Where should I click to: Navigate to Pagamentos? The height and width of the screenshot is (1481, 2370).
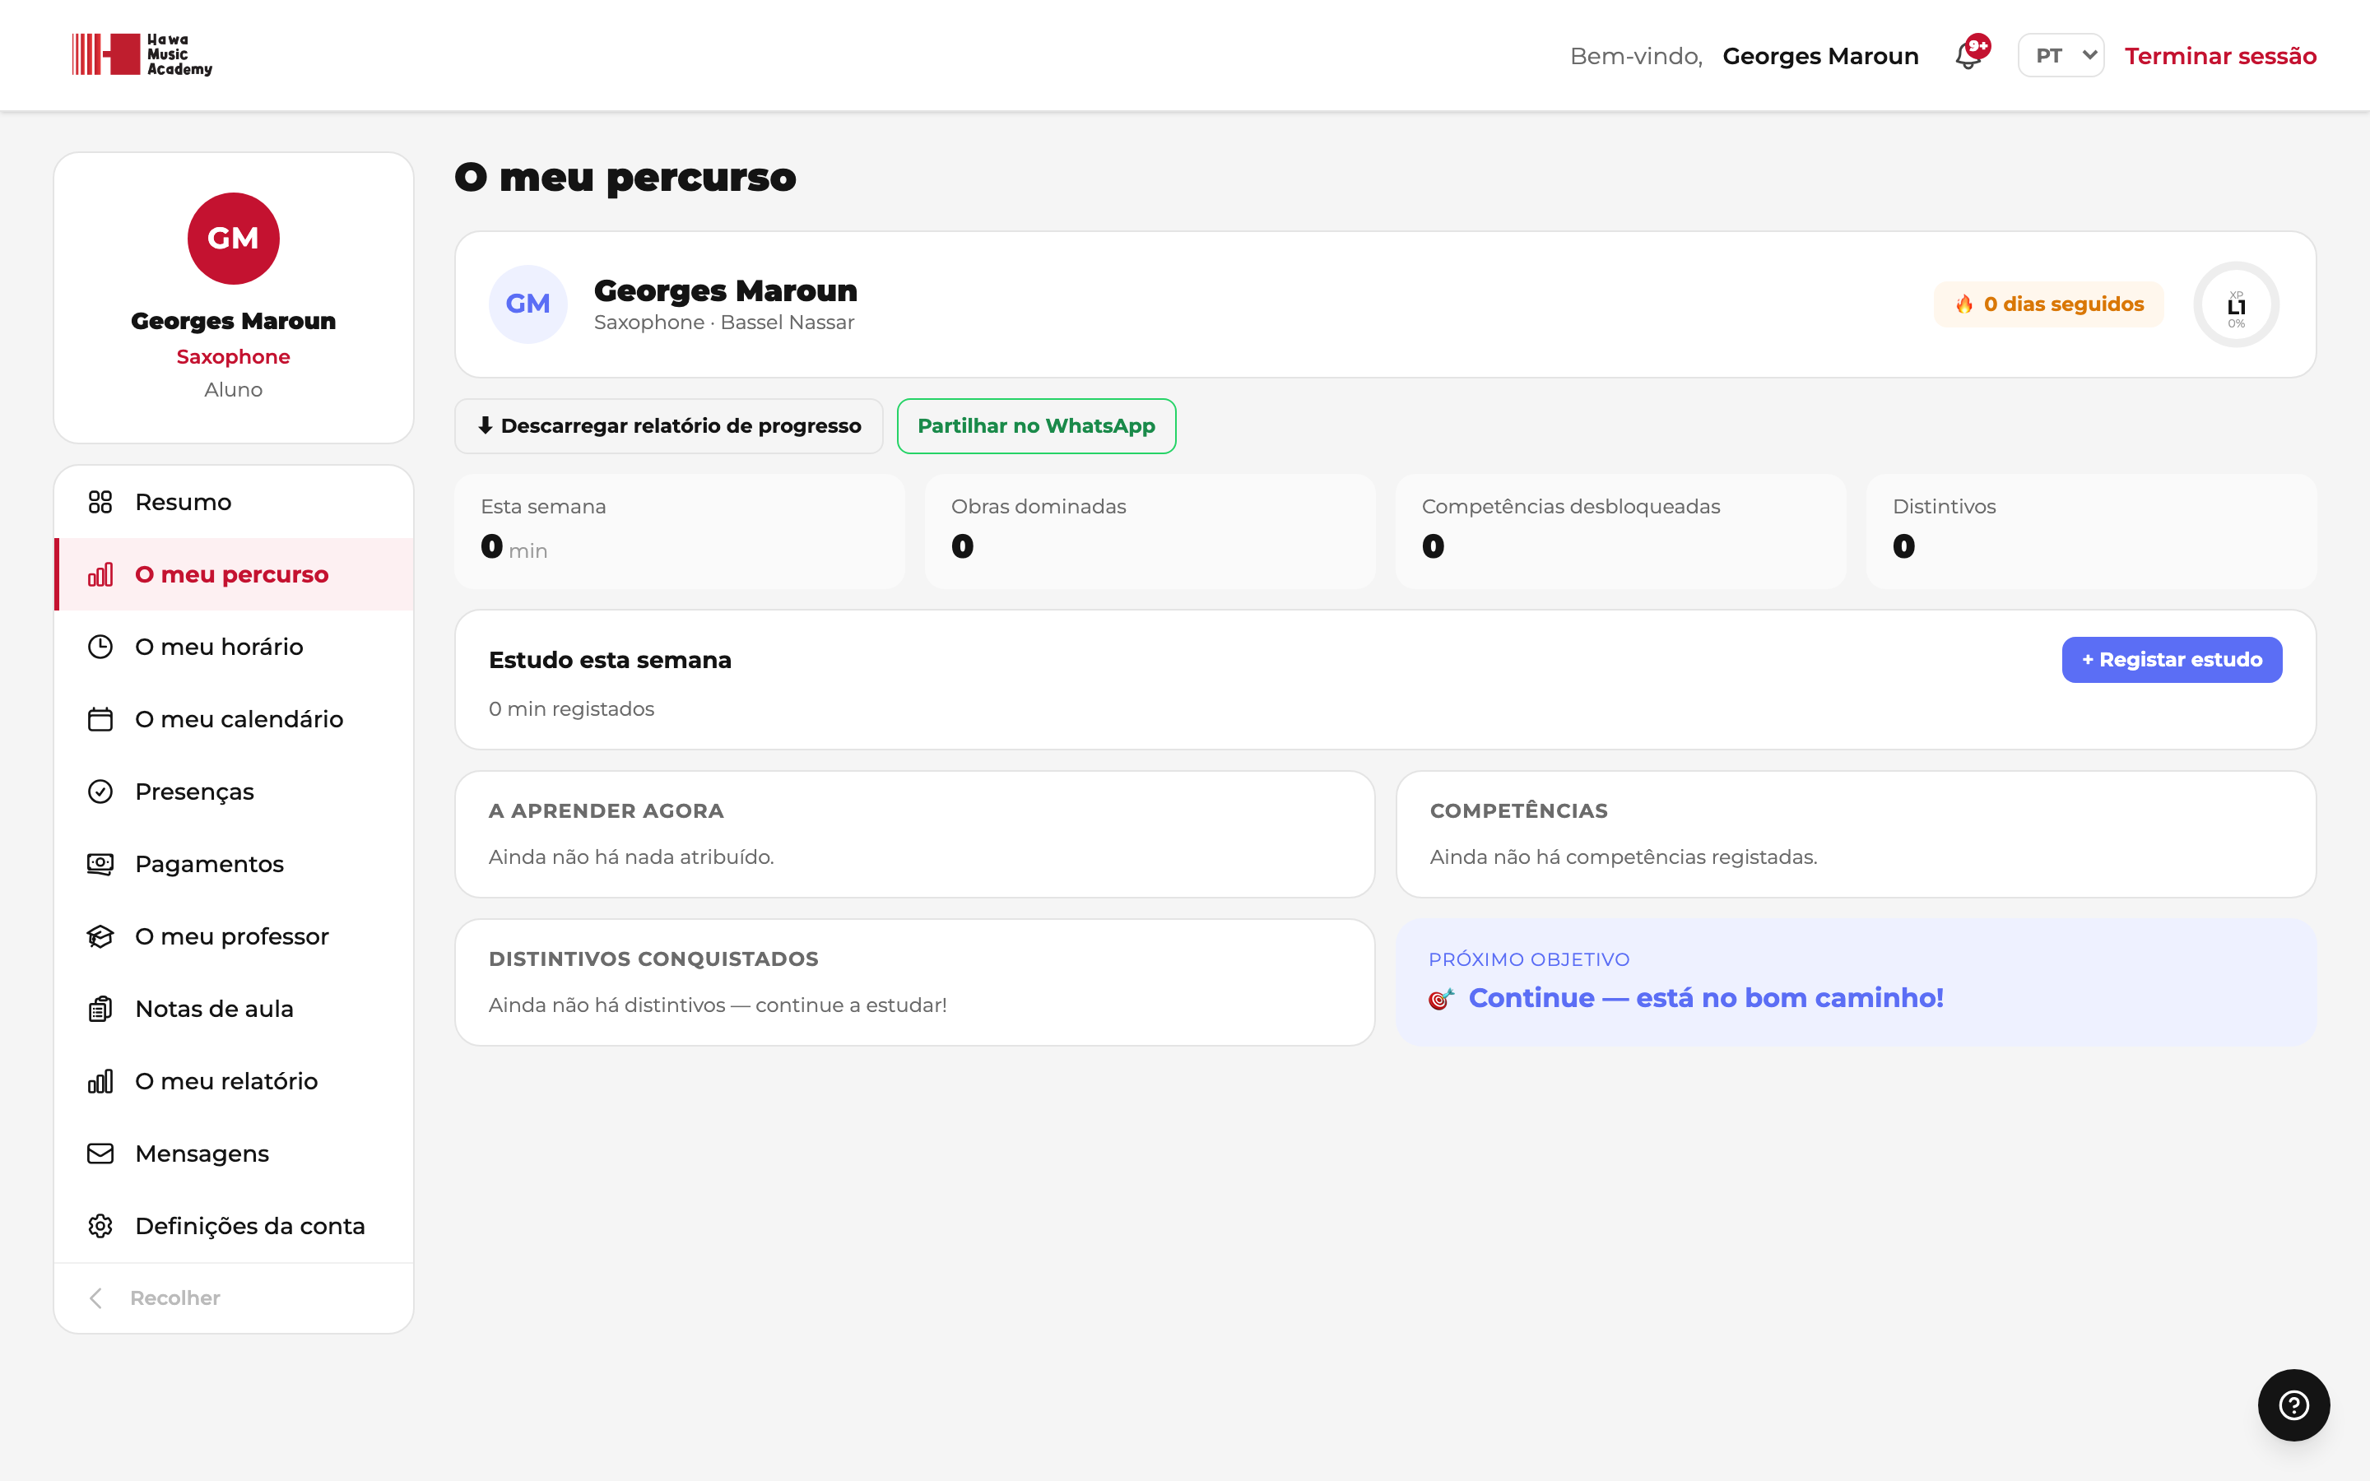click(234, 865)
